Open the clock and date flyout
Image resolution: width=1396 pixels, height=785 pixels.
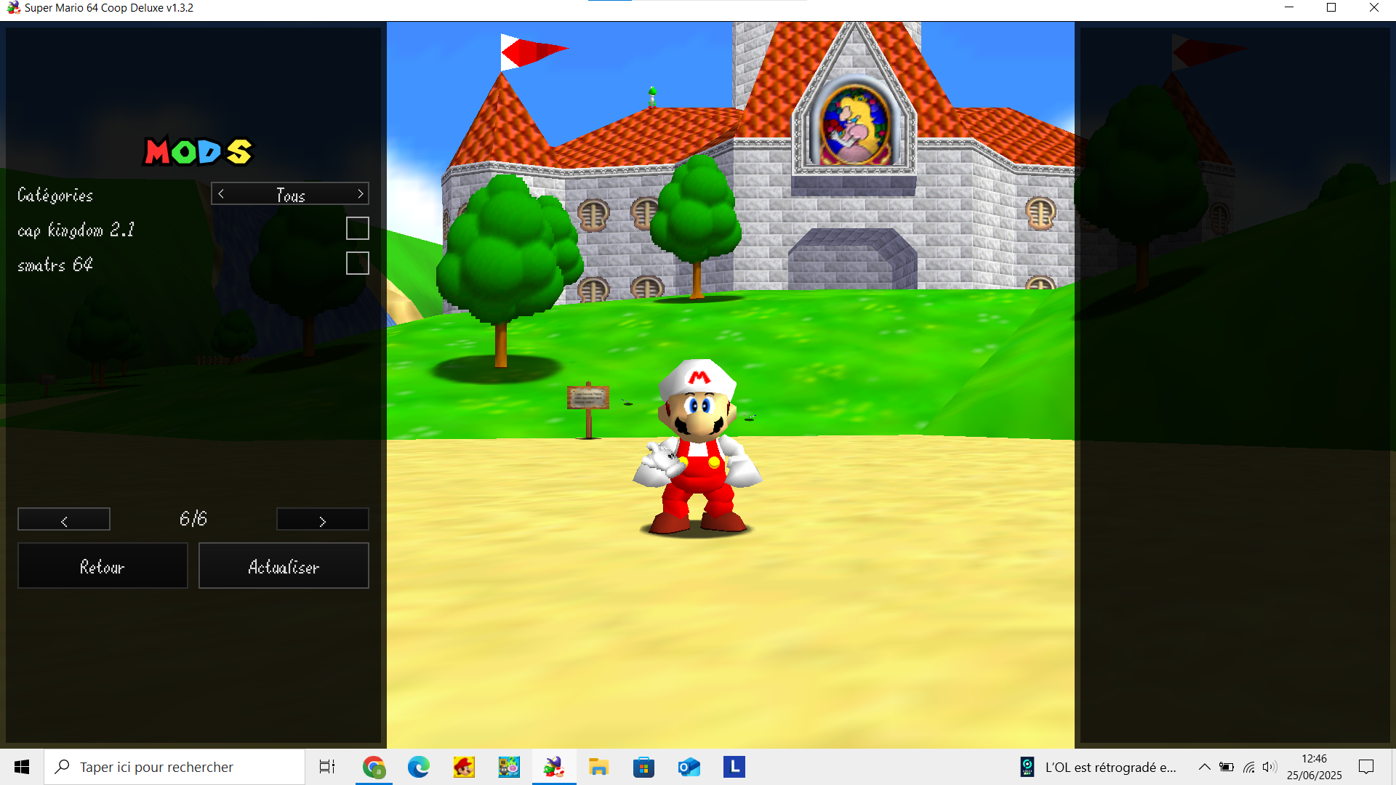point(1315,767)
